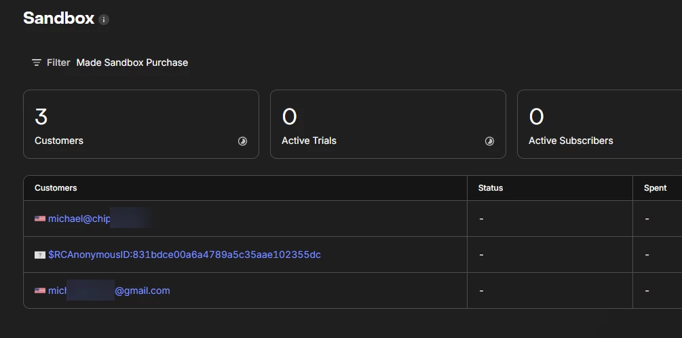Open the $RCAnonymousID customer link

pos(185,255)
